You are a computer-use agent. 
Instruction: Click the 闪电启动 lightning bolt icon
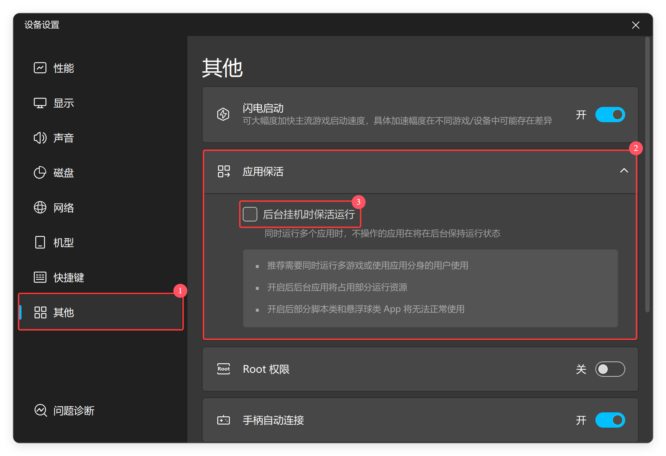tap(223, 114)
